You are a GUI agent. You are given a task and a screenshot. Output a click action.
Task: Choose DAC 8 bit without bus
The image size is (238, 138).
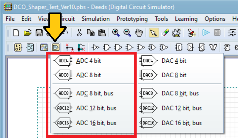coord(180,75)
